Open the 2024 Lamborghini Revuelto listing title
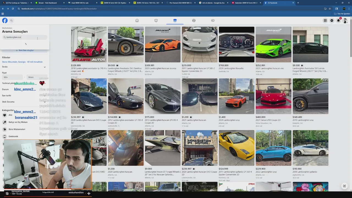This screenshot has width=352, height=198. click(x=231, y=68)
